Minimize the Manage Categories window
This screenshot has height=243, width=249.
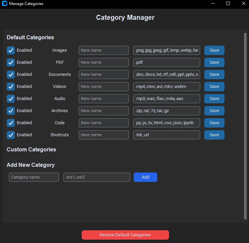click(x=213, y=3)
